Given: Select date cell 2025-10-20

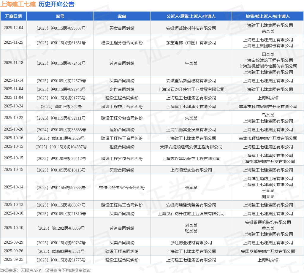Looking at the screenshot, I should (x=13, y=129).
